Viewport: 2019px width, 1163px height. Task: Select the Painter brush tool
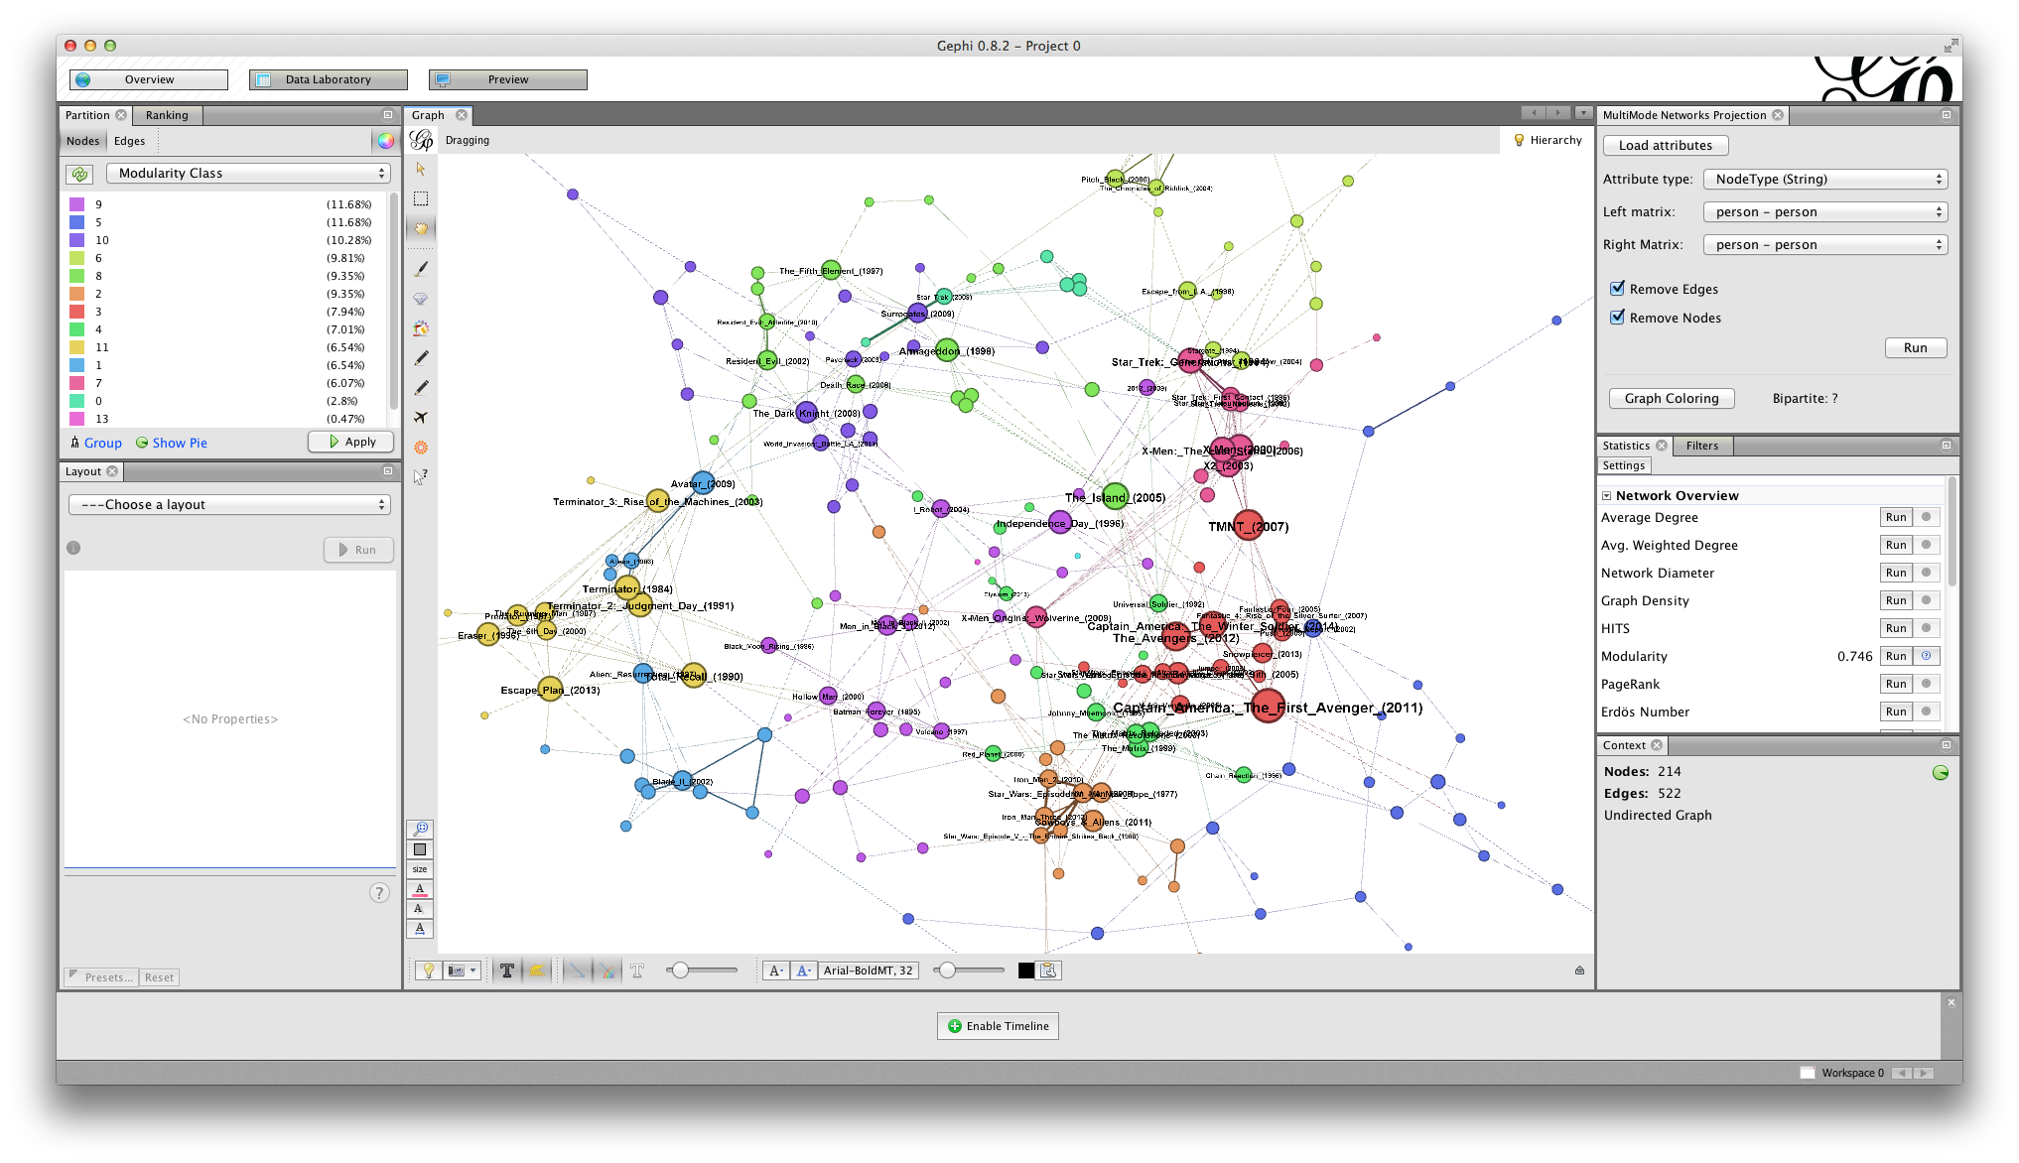pyautogui.click(x=421, y=268)
